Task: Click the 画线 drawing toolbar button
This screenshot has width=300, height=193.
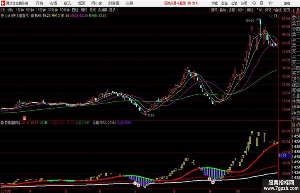Action: (250, 10)
